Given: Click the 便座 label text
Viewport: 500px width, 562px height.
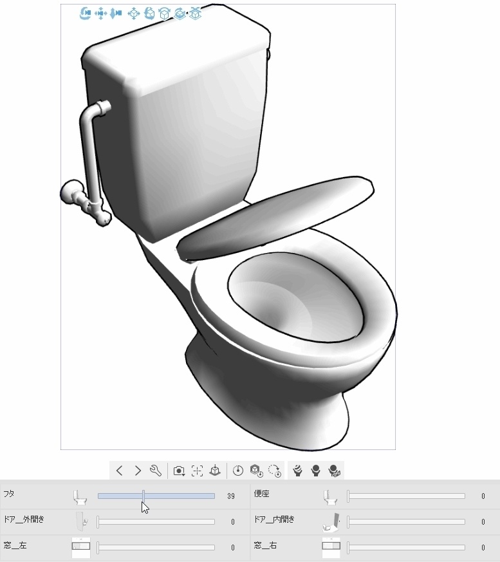Looking at the screenshot, I should coord(261,494).
